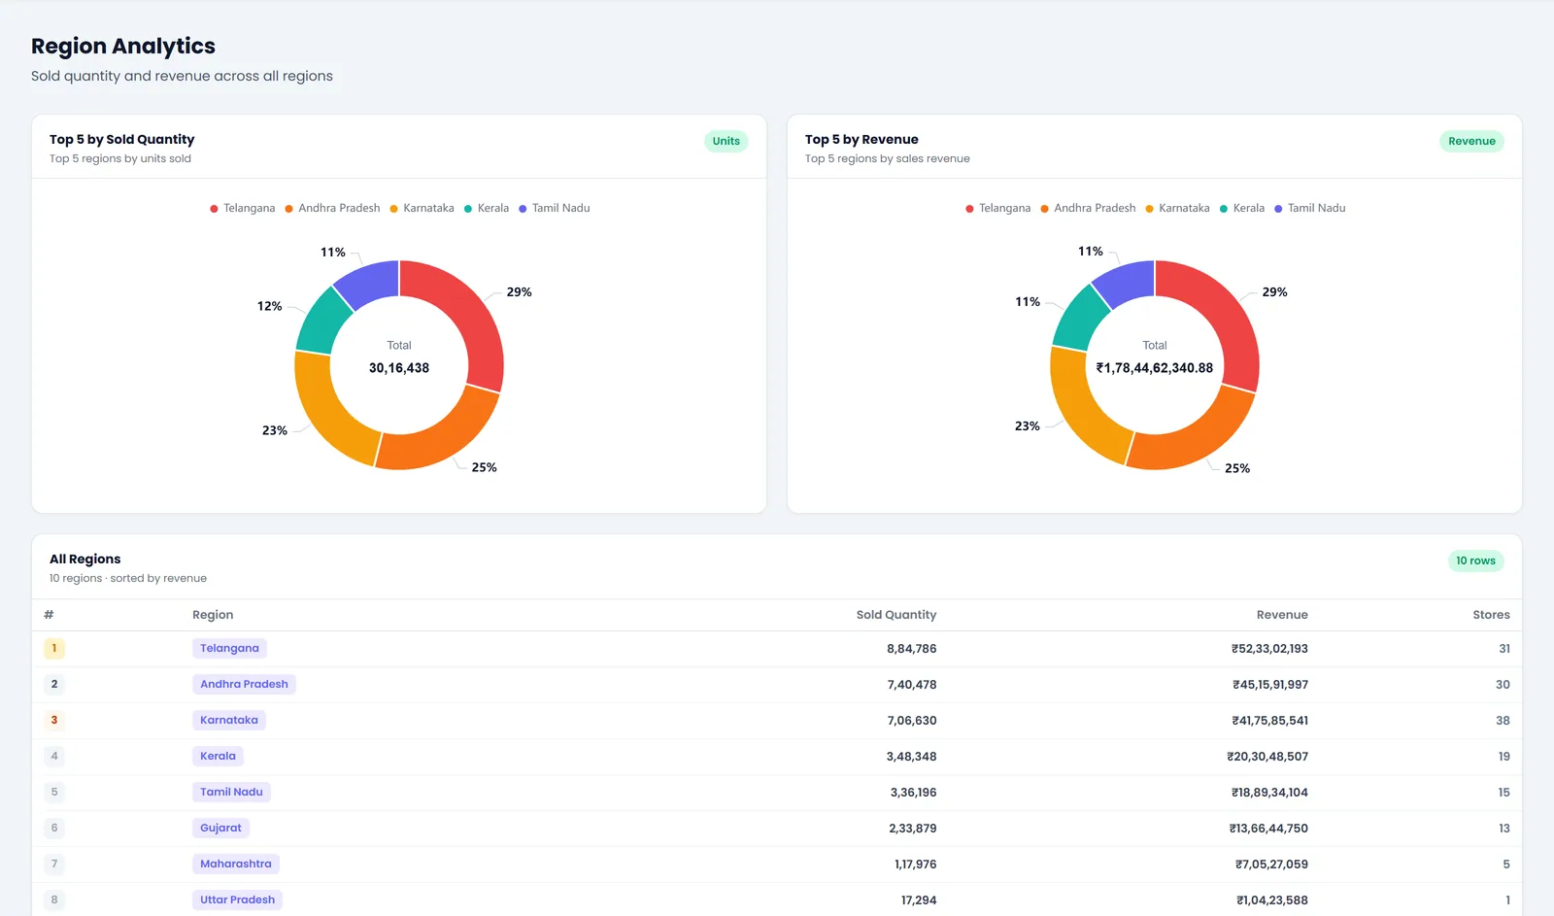Toggle Kerala legend in Sold Quantity chart

click(x=487, y=208)
